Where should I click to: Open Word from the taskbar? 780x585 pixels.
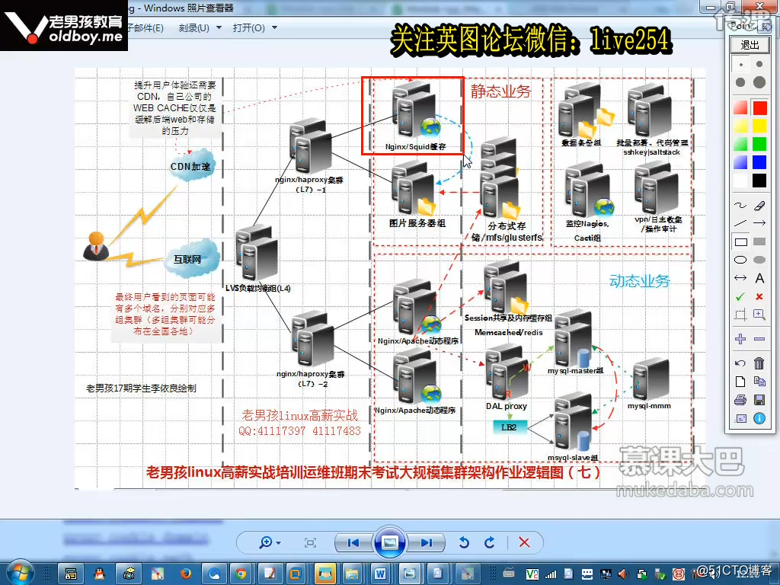[380, 574]
